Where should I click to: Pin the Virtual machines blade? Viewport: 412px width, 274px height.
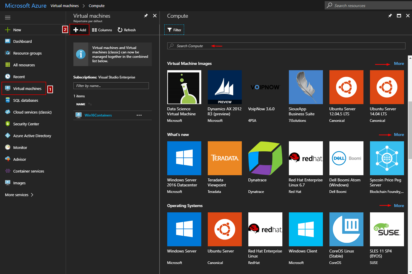[x=146, y=16]
